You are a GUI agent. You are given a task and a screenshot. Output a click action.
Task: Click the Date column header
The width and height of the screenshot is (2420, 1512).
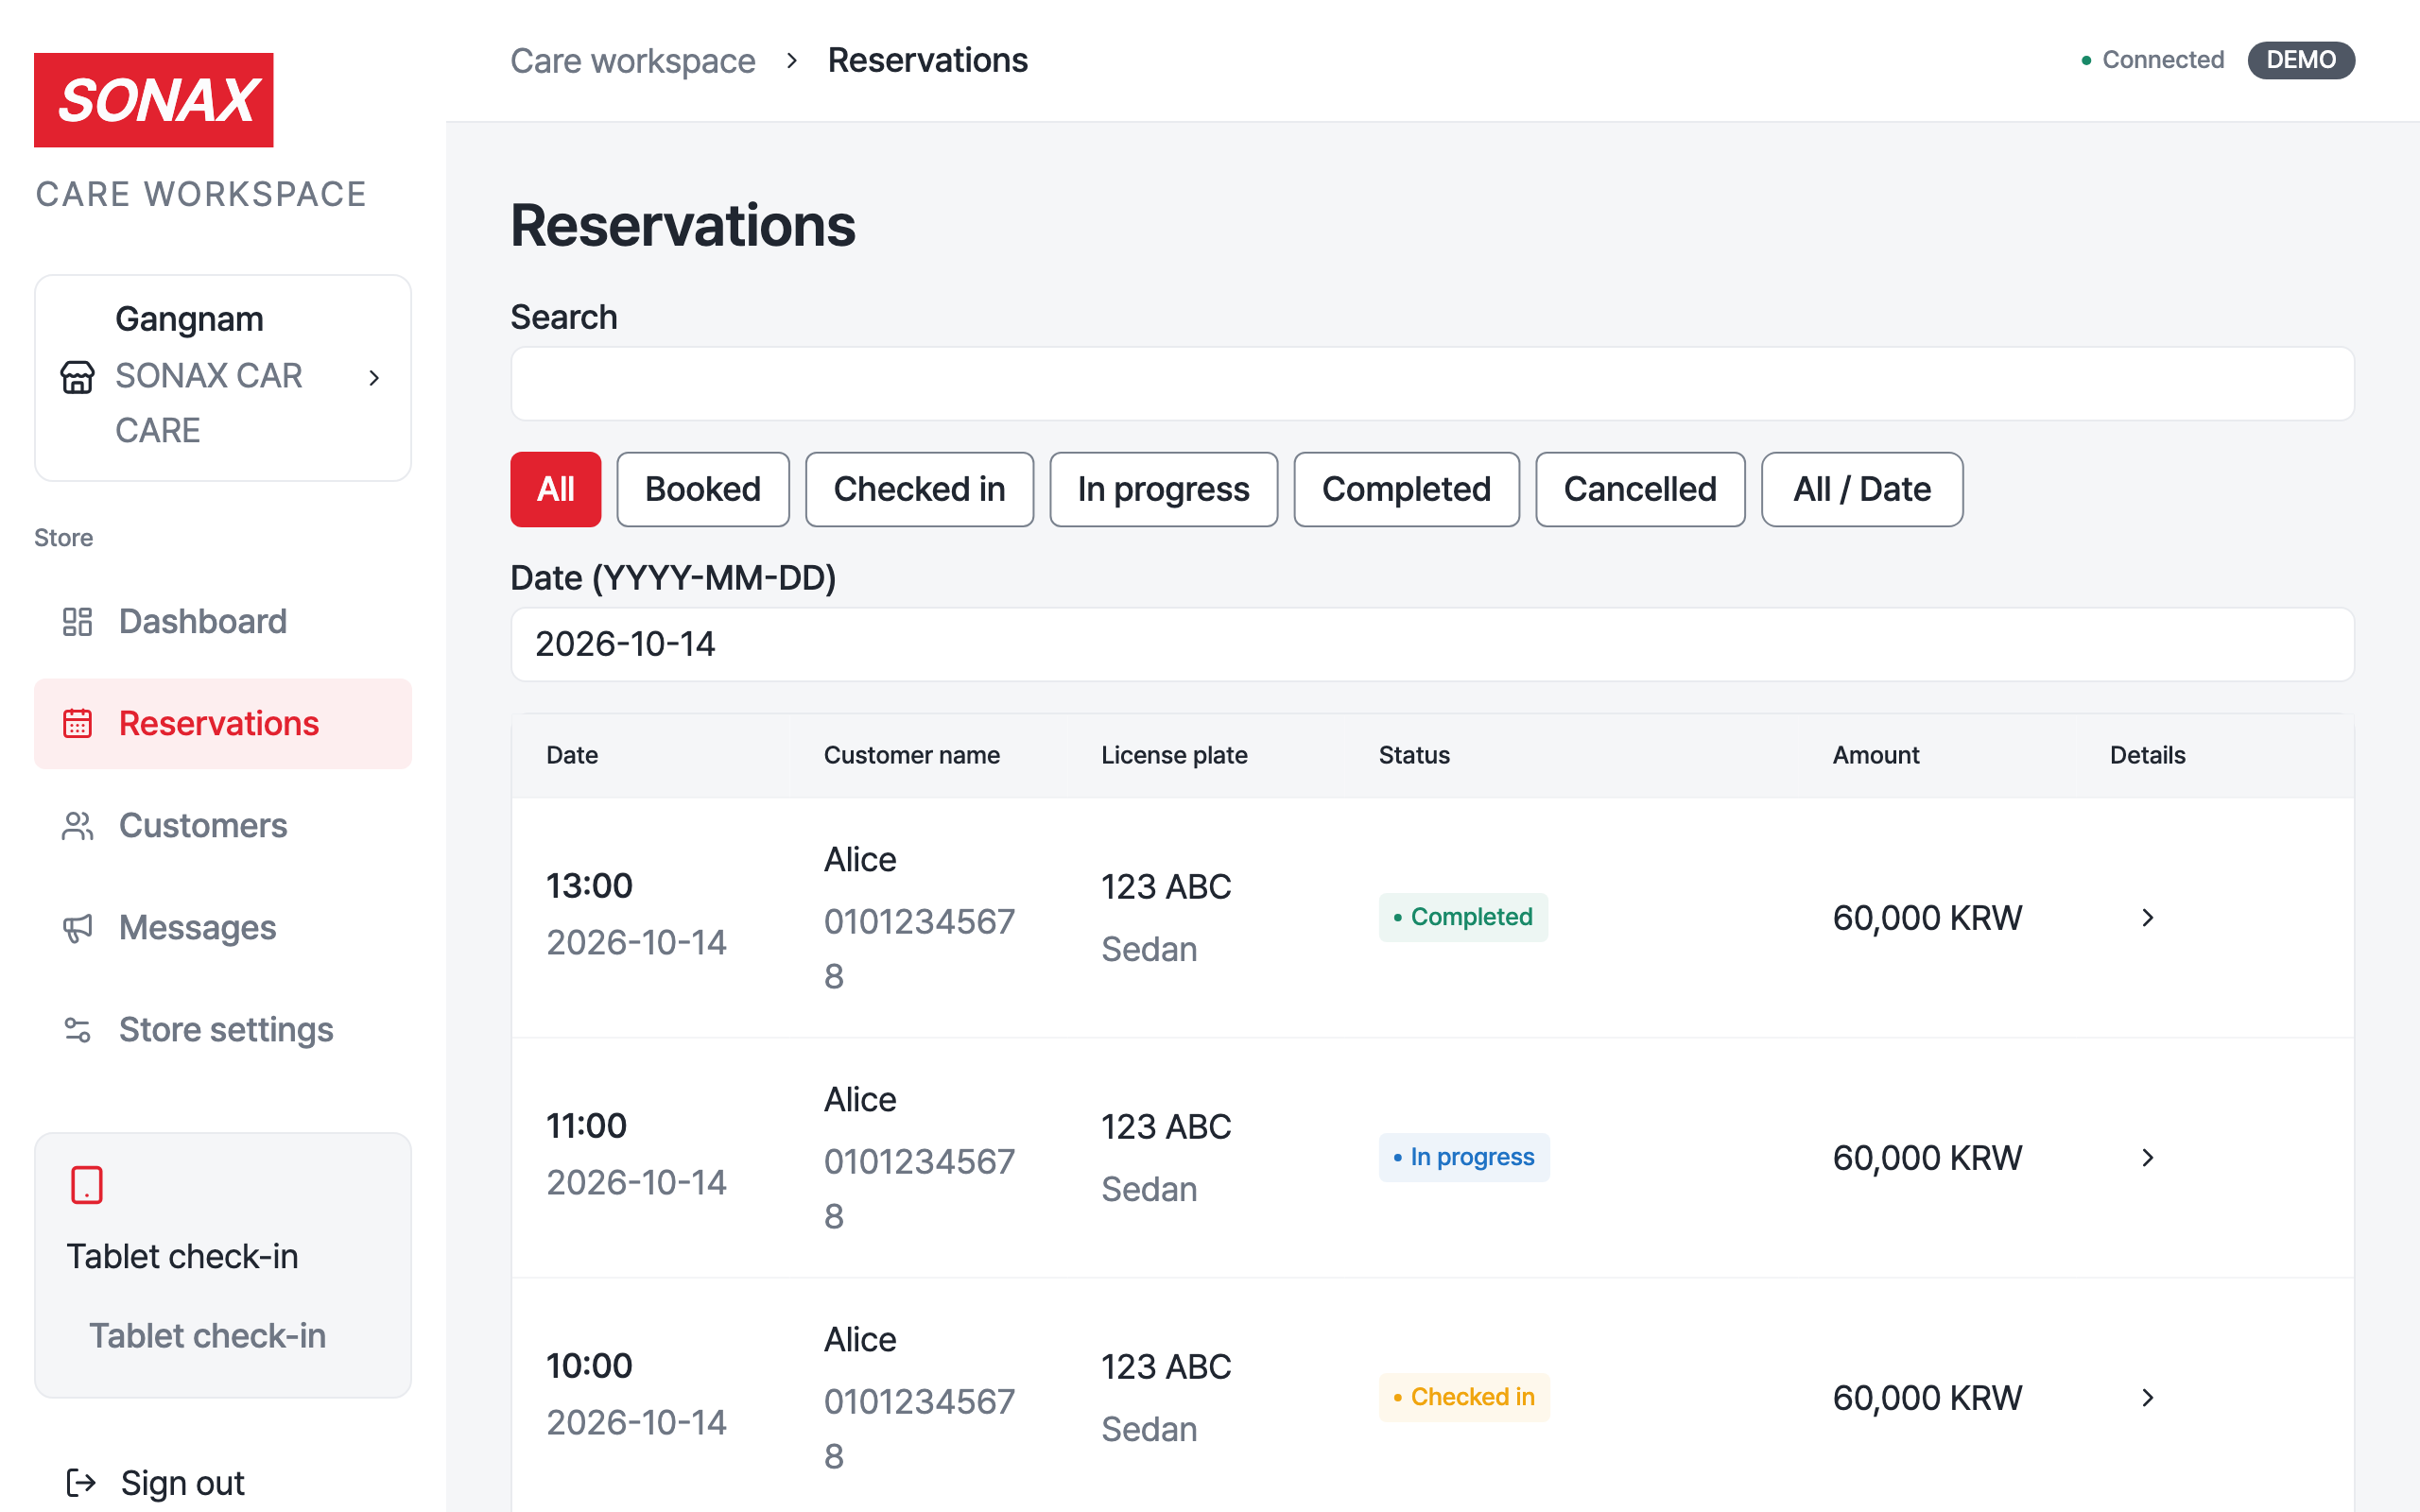coord(572,755)
